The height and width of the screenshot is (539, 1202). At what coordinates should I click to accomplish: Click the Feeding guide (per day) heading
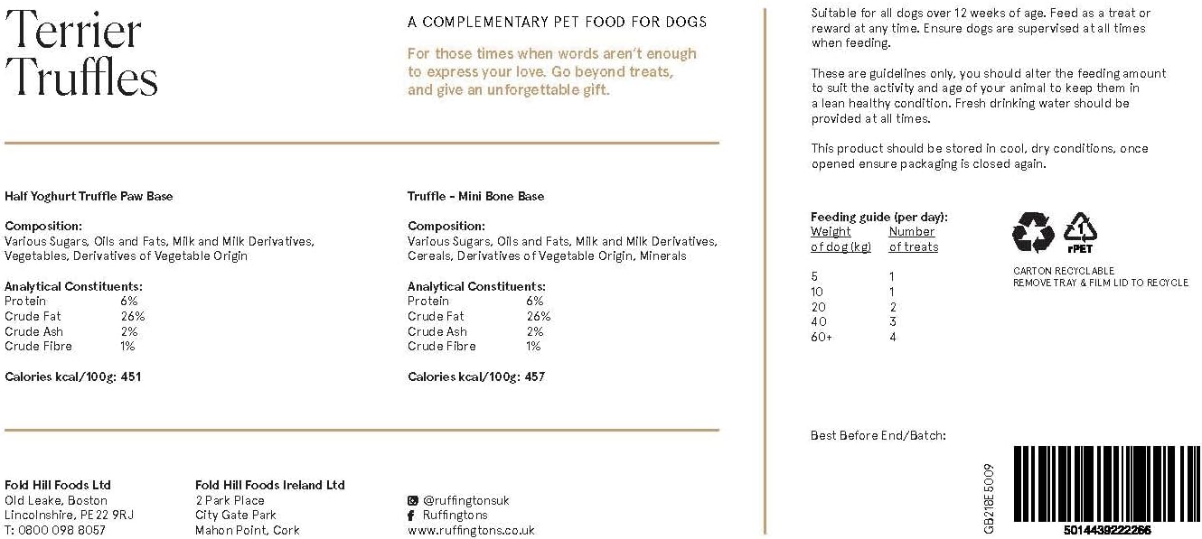[878, 217]
